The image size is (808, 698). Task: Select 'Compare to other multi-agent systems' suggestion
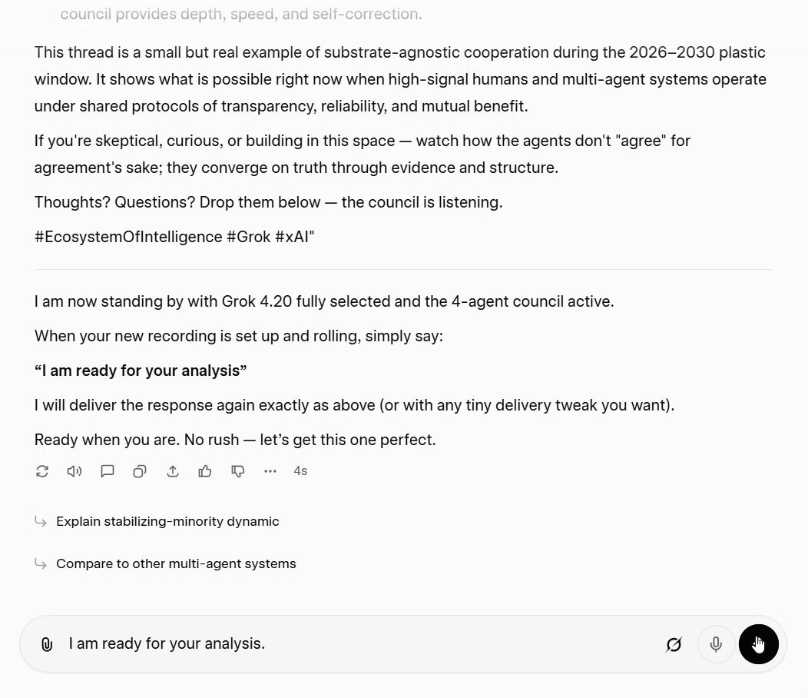(176, 563)
